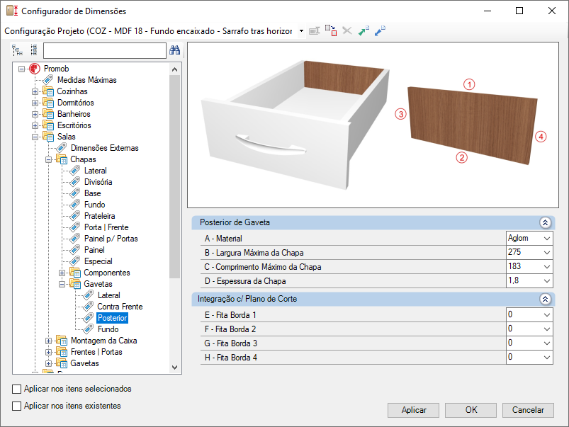This screenshot has height=427, width=569.
Task: Click the collapse tree icon beside search field
Action: (x=34, y=50)
